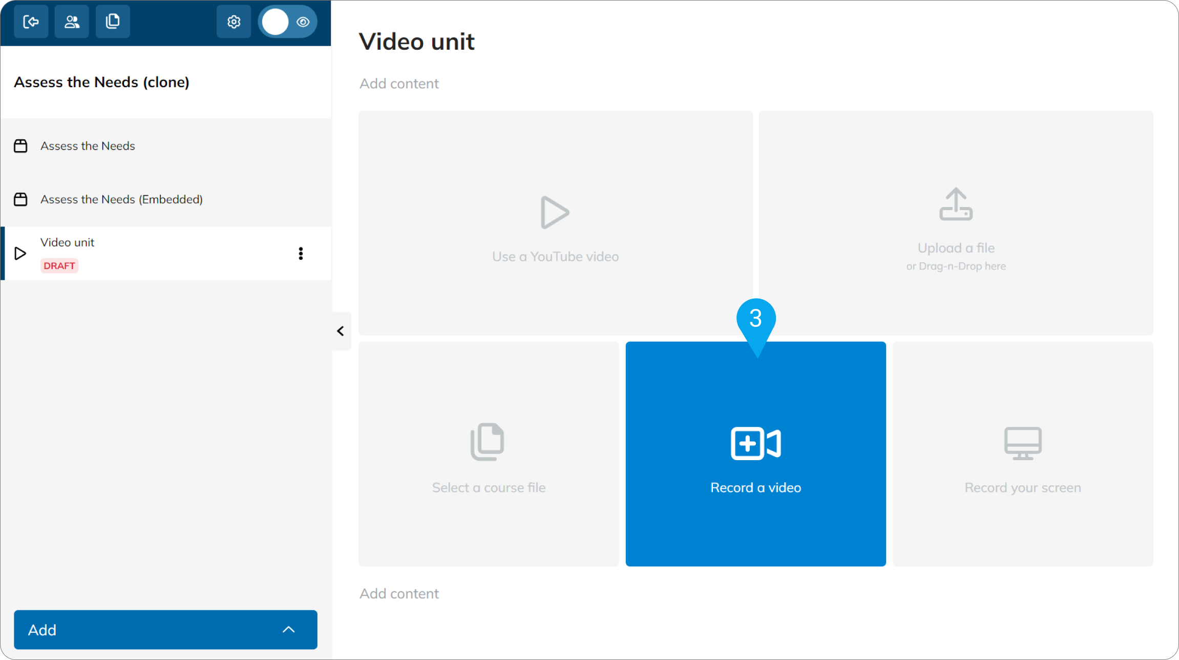
Task: Click the Record a video camera icon
Action: point(756,443)
